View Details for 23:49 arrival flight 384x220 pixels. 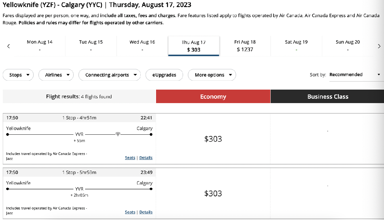(146, 212)
